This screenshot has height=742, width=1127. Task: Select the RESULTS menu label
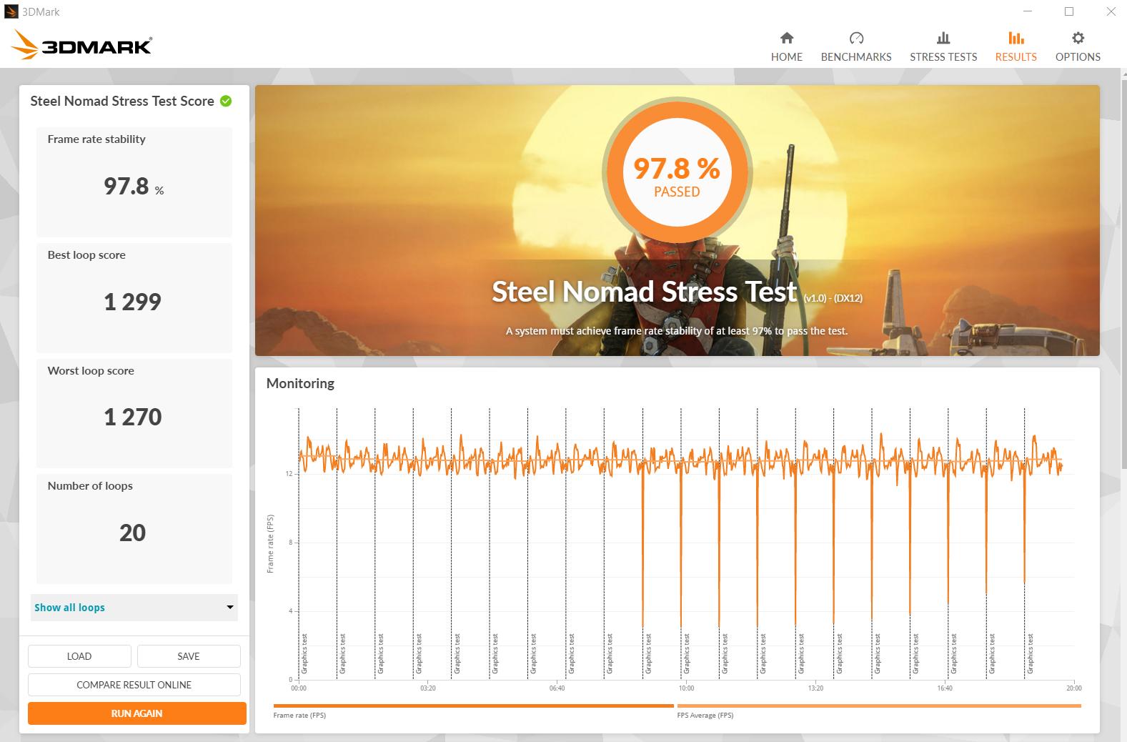(1016, 57)
